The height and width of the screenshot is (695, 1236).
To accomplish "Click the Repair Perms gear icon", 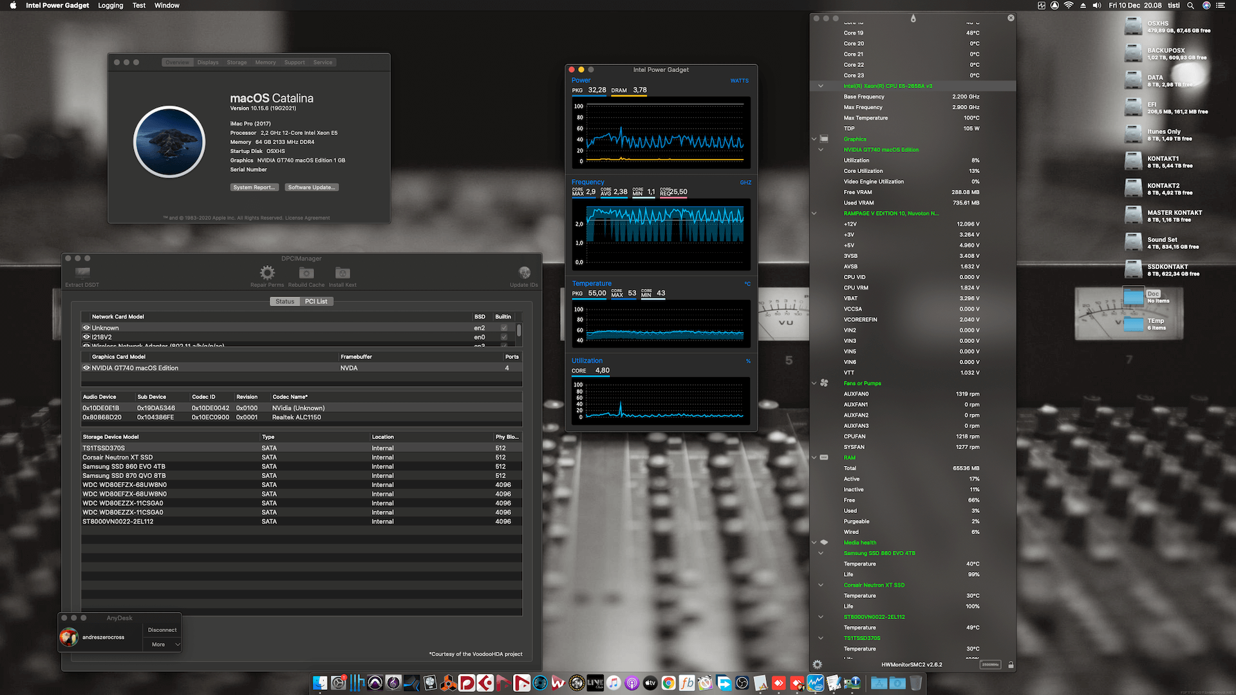I will pyautogui.click(x=267, y=272).
